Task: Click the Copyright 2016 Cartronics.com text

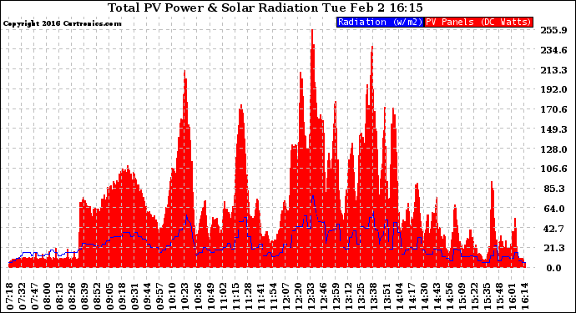Action: pos(62,23)
